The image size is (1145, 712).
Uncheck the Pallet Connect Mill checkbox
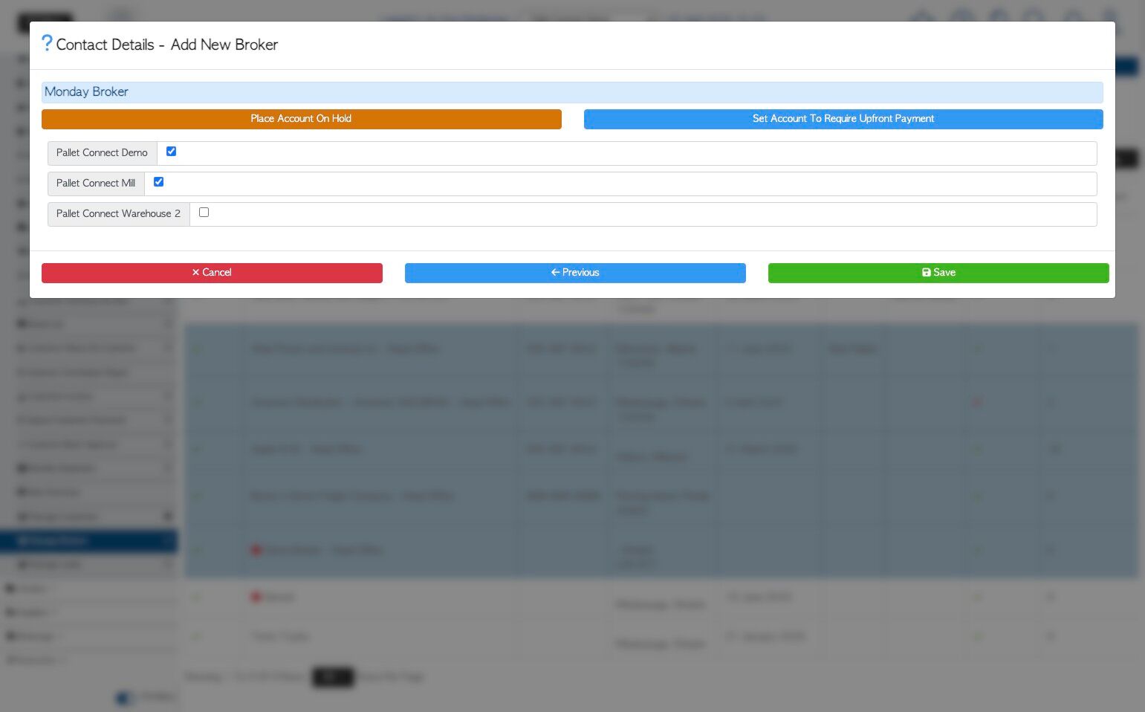tap(158, 182)
